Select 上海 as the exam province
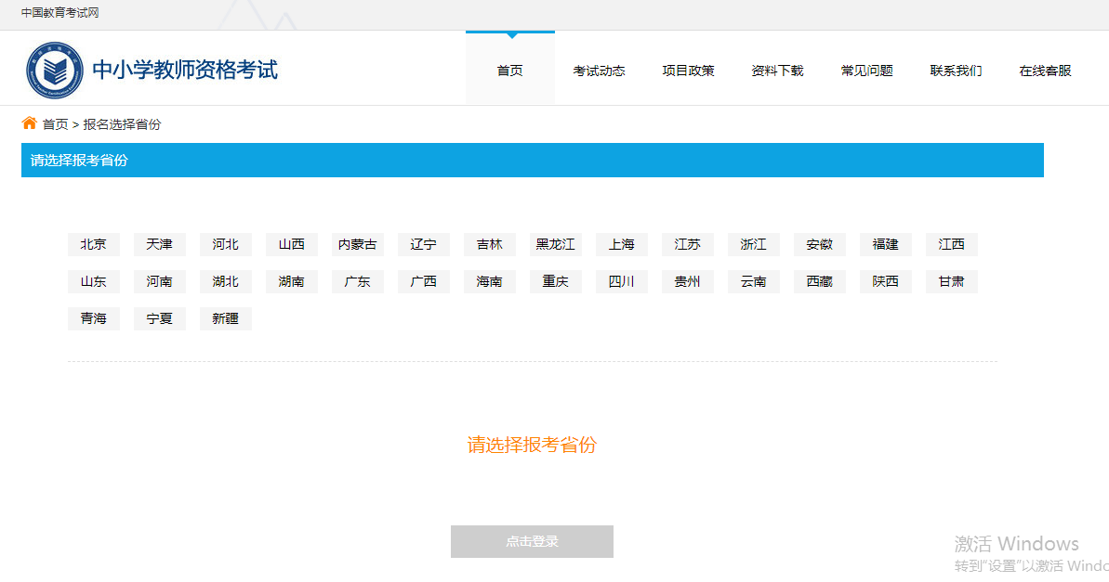This screenshot has width=1109, height=582. pyautogui.click(x=621, y=244)
